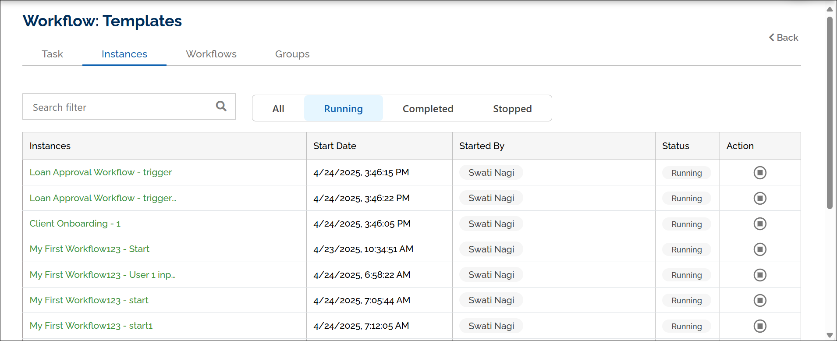Focus the Search filter input field
The image size is (837, 341).
click(118, 107)
